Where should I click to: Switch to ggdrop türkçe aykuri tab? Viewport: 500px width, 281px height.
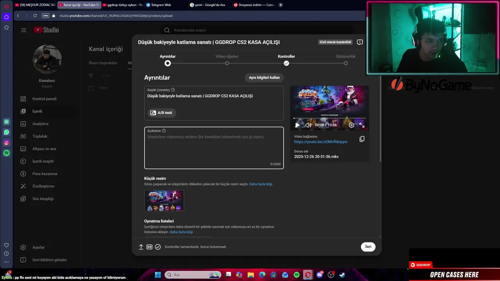tap(123, 5)
